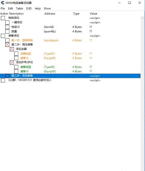Click the Value column header

tap(94, 14)
